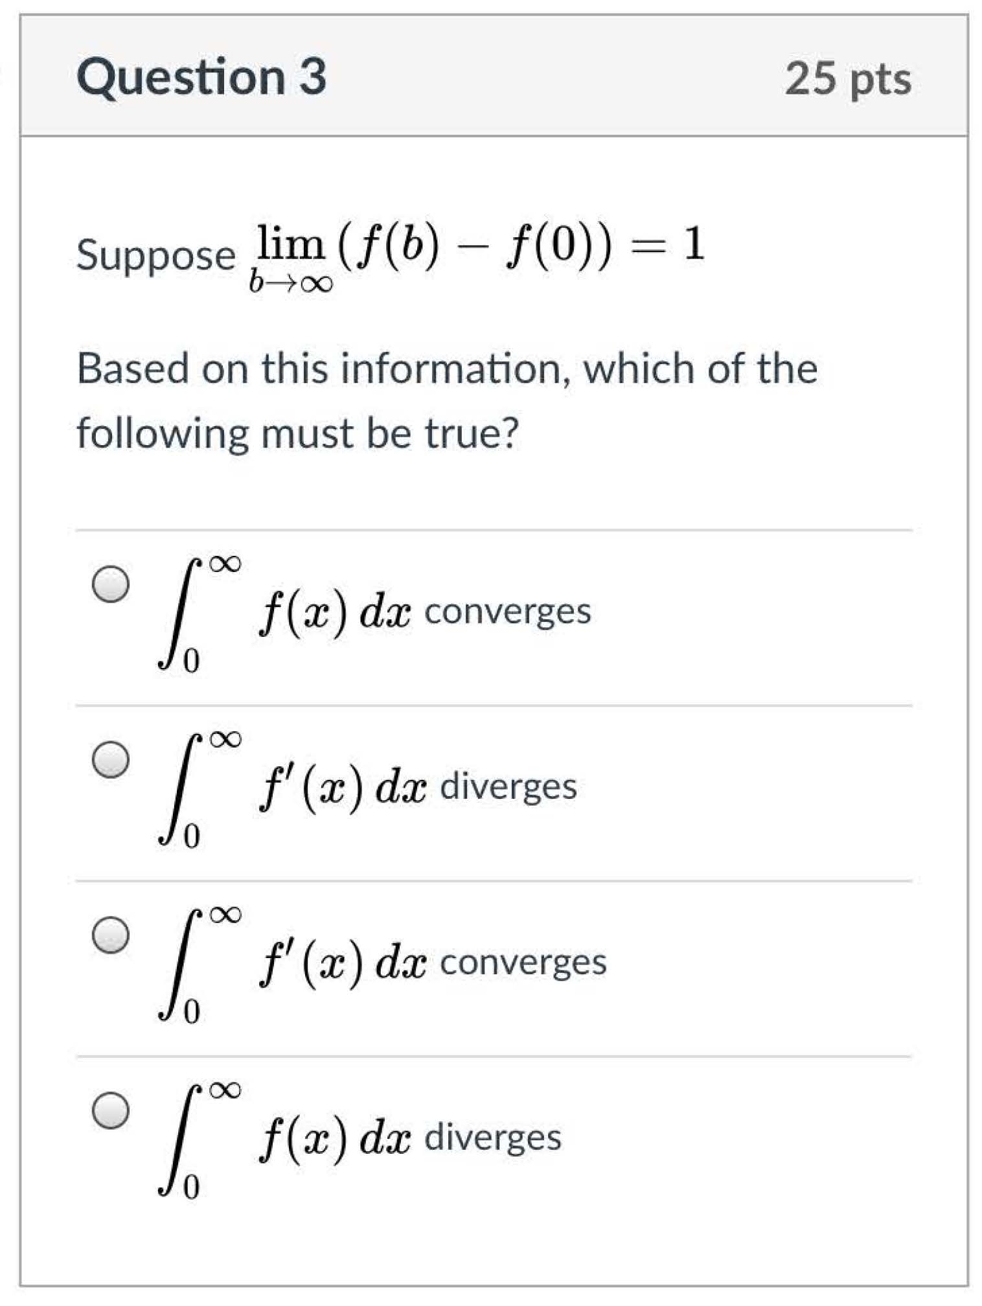This screenshot has height=1306, width=982.
Task: Click the "following must be true?" text line
Action: (x=298, y=433)
